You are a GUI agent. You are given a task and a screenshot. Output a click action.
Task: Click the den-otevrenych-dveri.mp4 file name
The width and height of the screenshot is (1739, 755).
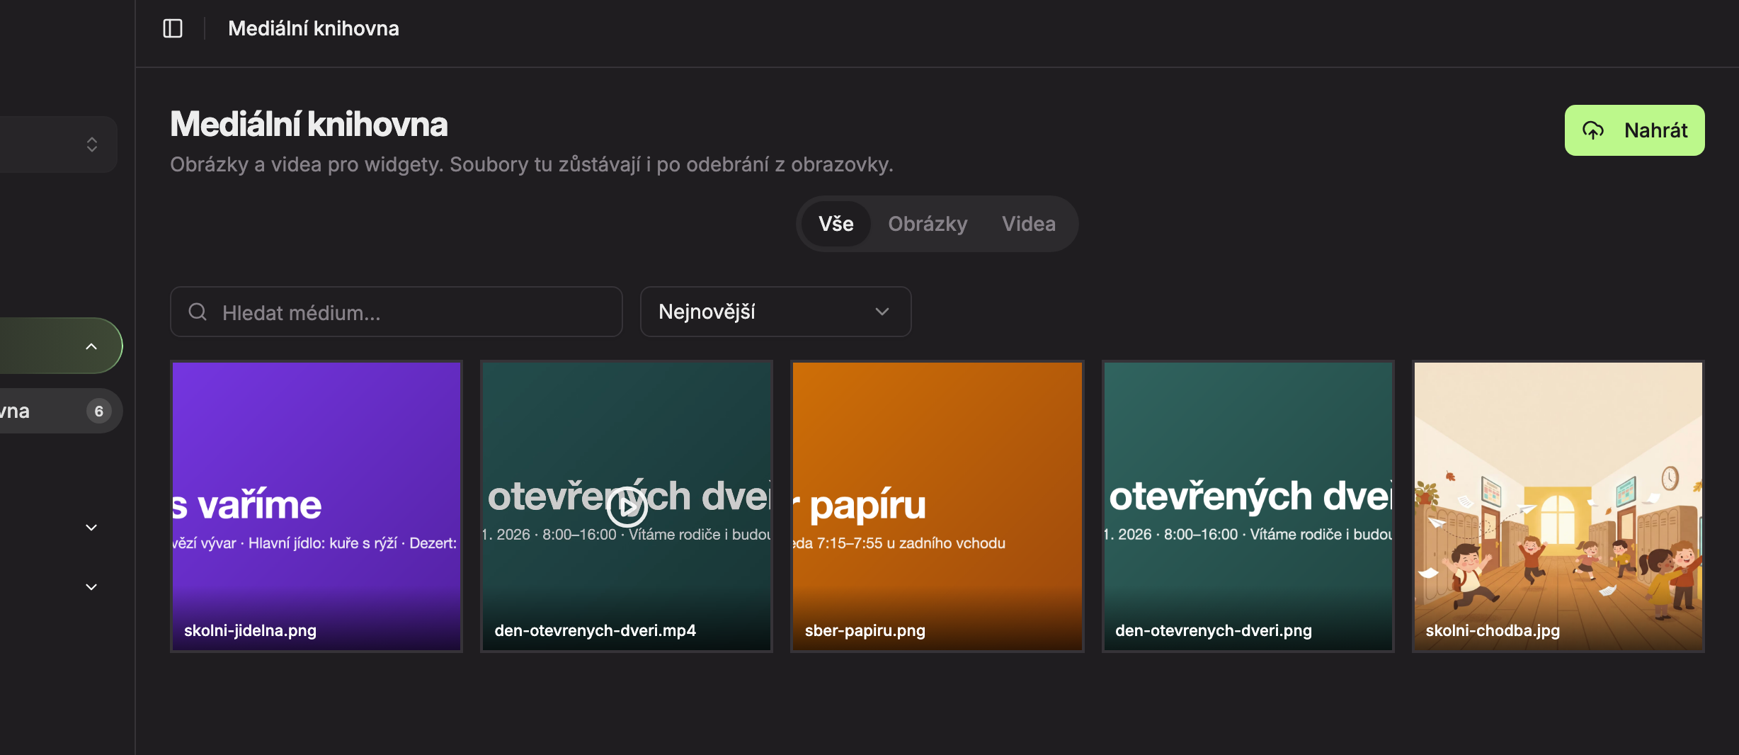tap(595, 630)
